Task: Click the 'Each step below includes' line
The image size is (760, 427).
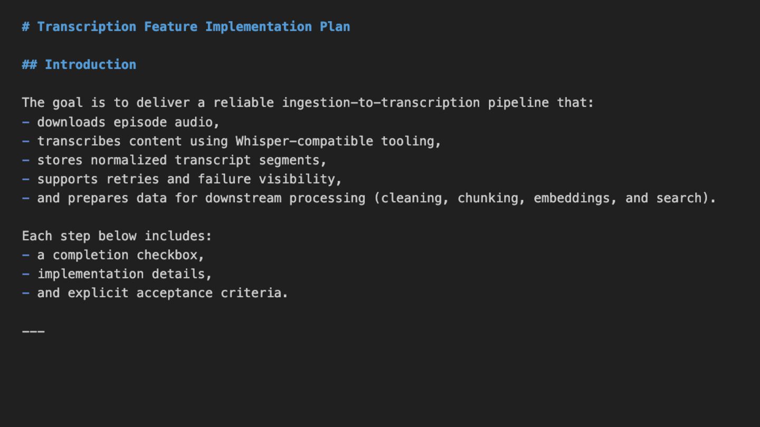Action: click(x=117, y=236)
